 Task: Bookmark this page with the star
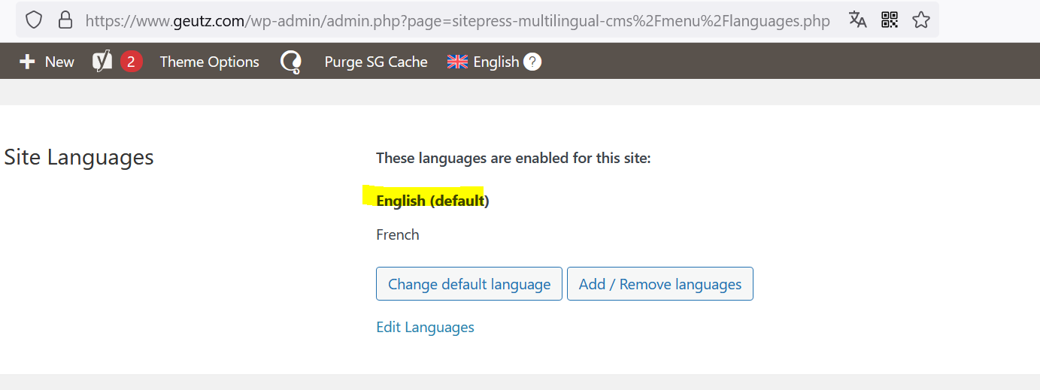[921, 20]
